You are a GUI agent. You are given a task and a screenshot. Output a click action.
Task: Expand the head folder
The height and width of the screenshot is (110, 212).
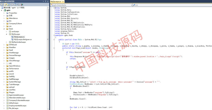(x=4, y=50)
